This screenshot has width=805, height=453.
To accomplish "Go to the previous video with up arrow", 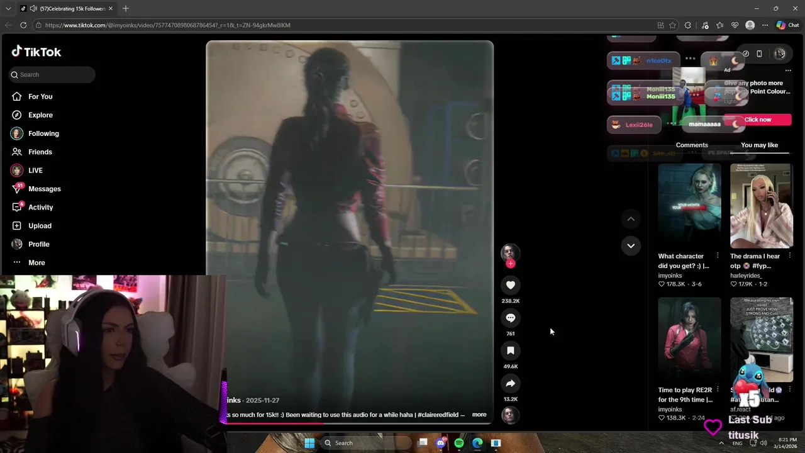I will point(631,219).
